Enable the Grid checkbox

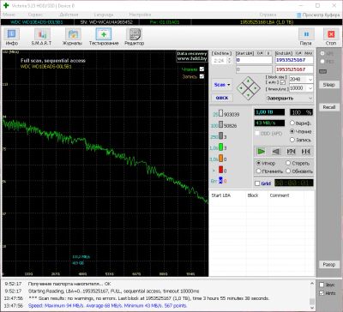[257, 183]
